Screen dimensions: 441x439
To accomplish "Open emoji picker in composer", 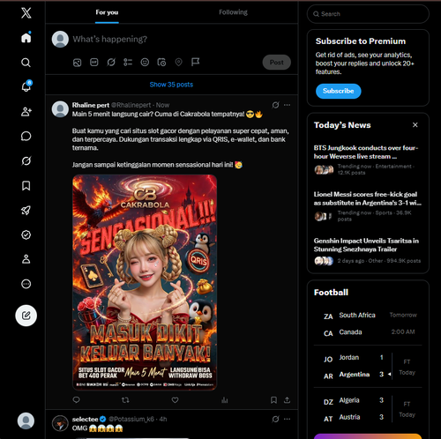I will [145, 63].
